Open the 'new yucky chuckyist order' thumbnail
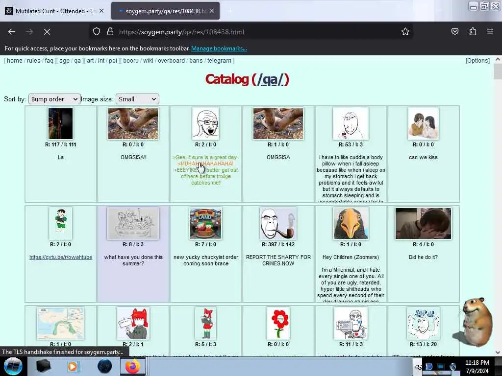502x376 pixels. [x=205, y=223]
